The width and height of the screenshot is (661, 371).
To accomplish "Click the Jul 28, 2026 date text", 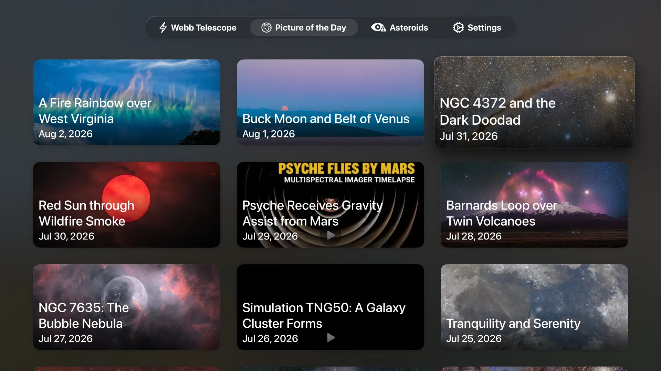I will 474,236.
